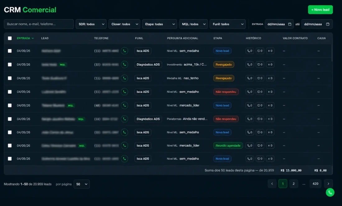The width and height of the screenshot is (342, 206).
Task: Click the 'Isca ADS' tag in Reunião agendada row
Action: click(x=143, y=146)
